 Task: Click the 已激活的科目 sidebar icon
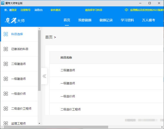click(6, 49)
